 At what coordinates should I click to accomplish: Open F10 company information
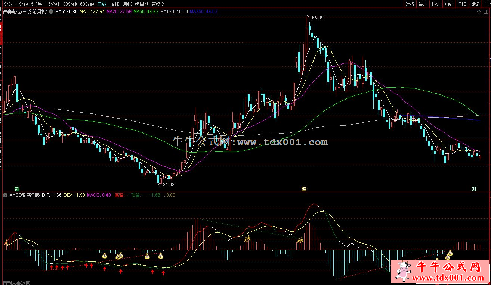click(462, 4)
